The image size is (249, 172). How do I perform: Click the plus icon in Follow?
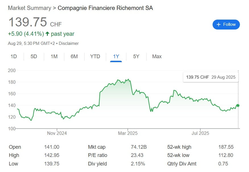(219, 25)
